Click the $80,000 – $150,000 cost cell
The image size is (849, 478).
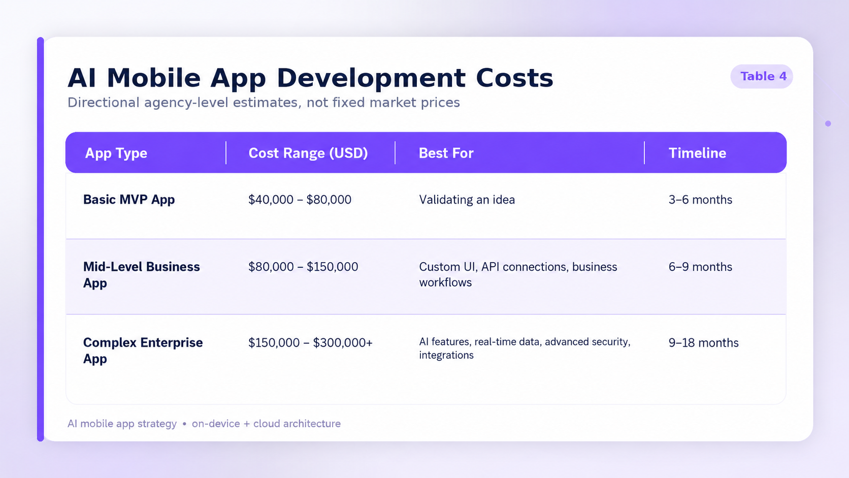pyautogui.click(x=303, y=267)
